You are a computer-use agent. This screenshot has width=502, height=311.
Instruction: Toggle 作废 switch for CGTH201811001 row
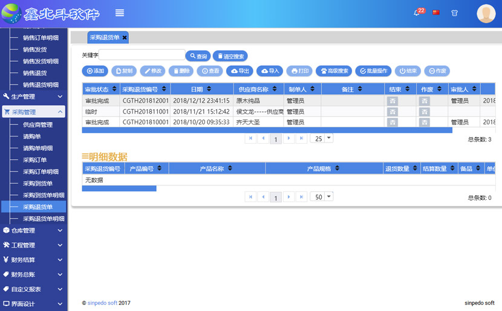click(425, 112)
